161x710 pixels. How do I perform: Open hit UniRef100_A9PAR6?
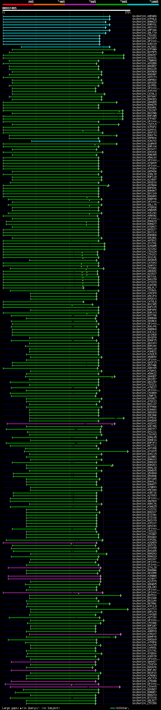click(144, 16)
